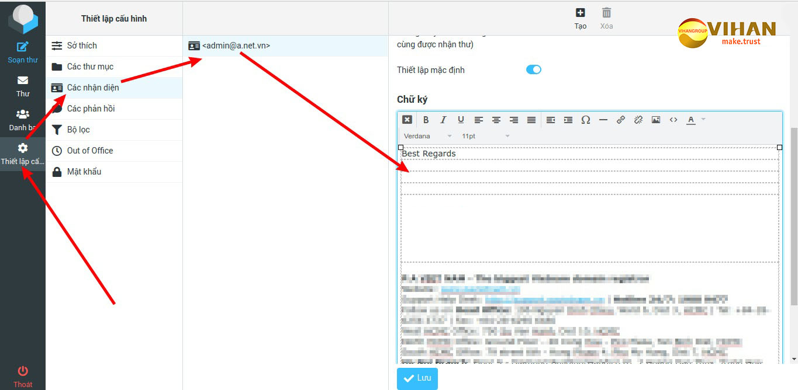Open source code view icon
798x390 pixels.
673,120
